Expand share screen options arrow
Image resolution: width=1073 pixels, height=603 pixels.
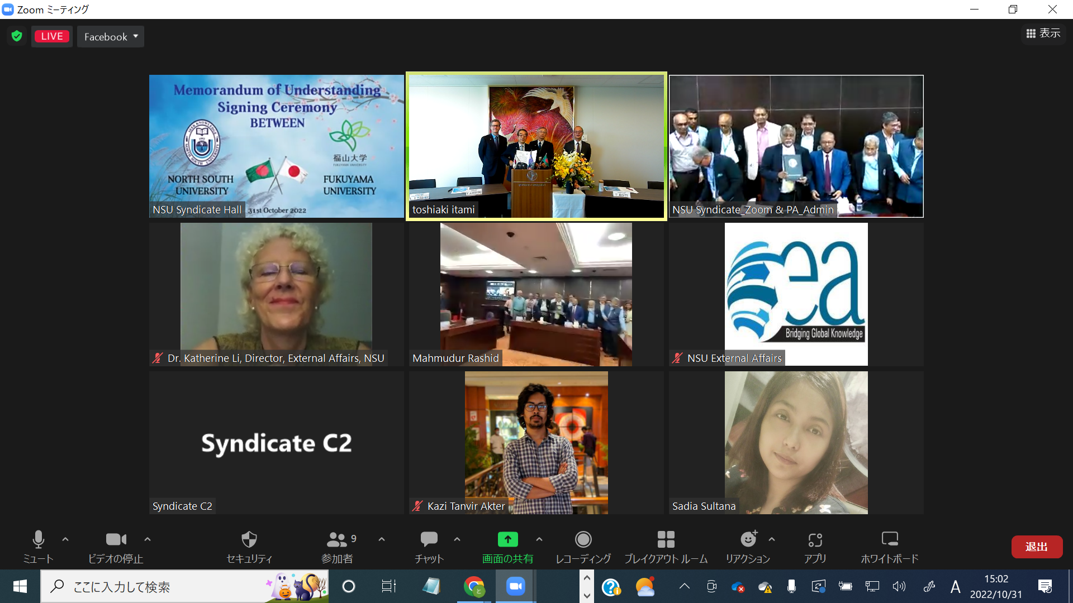pyautogui.click(x=539, y=539)
